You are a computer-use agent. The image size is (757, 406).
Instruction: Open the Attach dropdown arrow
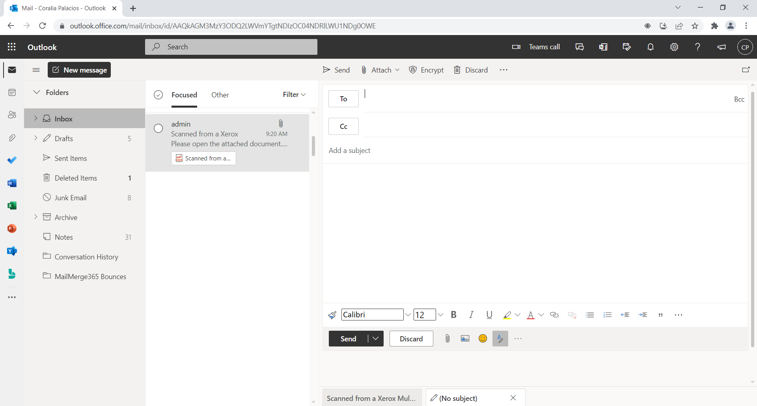(397, 70)
